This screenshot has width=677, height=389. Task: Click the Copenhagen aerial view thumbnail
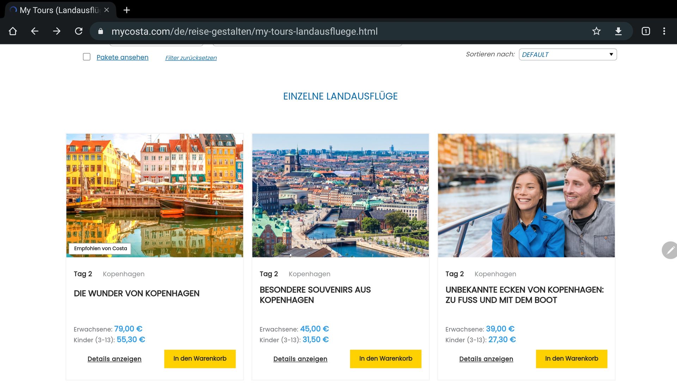(340, 195)
